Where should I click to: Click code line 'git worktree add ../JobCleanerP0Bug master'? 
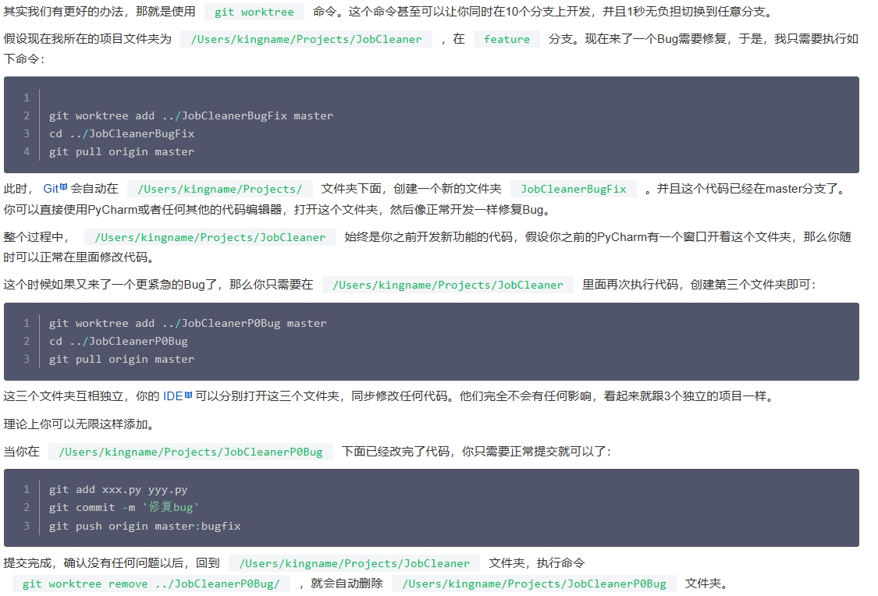187,323
